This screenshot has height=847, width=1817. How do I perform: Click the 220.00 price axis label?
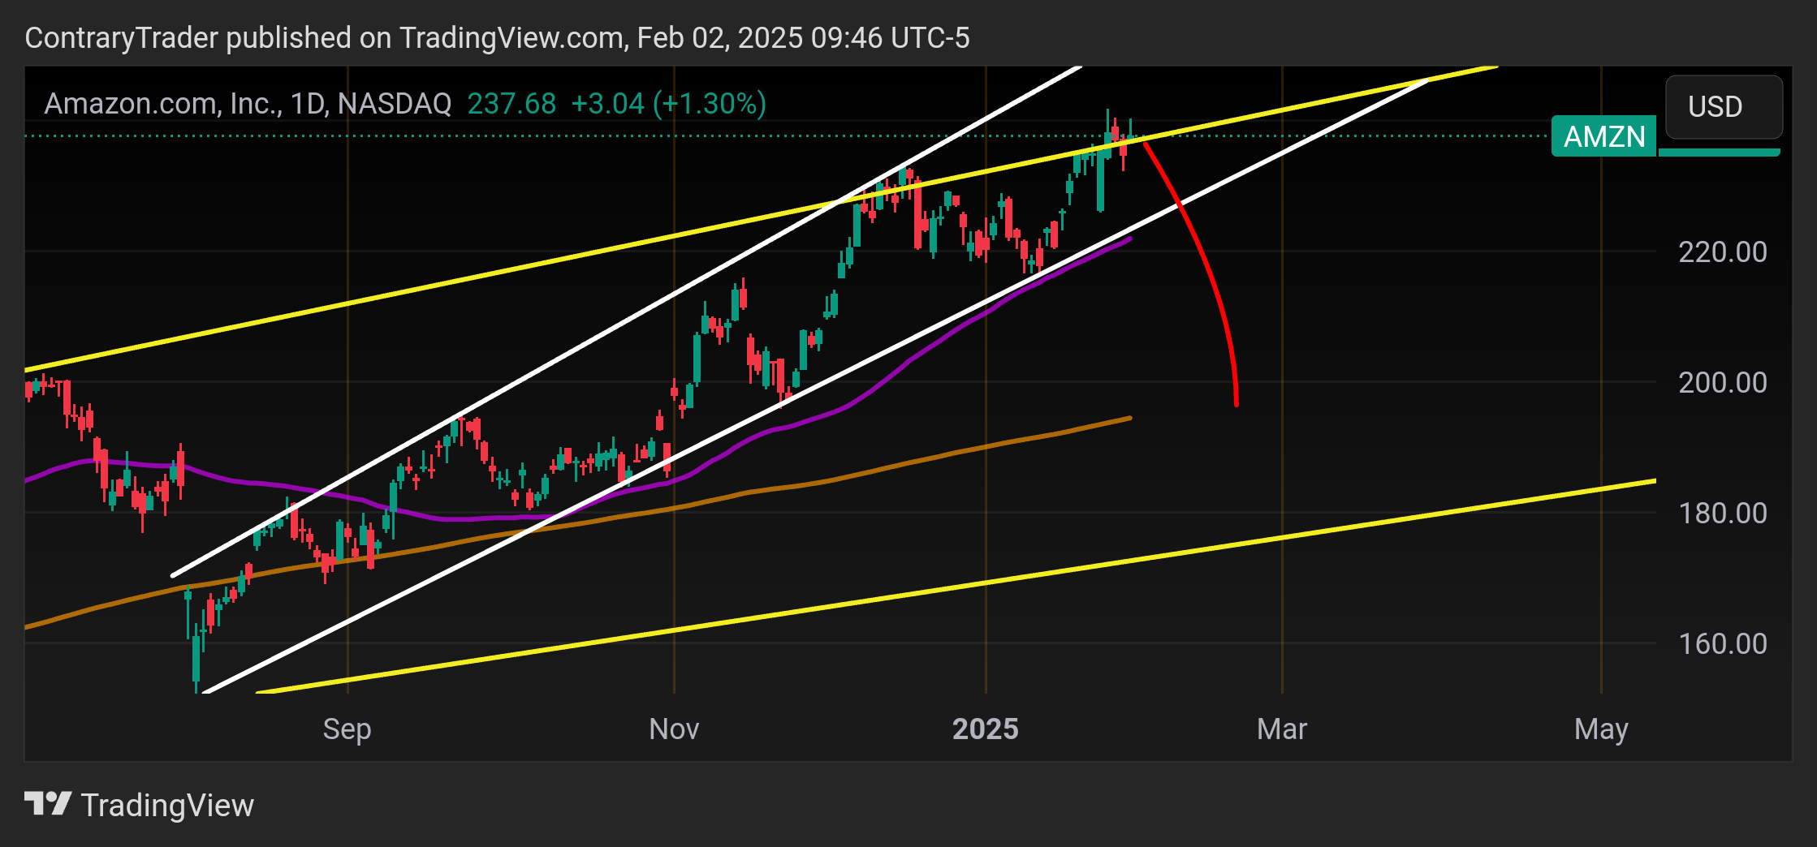click(x=1722, y=252)
